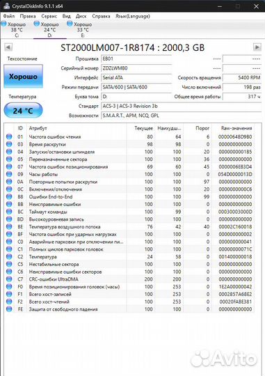Open the Сервис menu
The width and height of the screenshot is (265, 376).
point(49,16)
